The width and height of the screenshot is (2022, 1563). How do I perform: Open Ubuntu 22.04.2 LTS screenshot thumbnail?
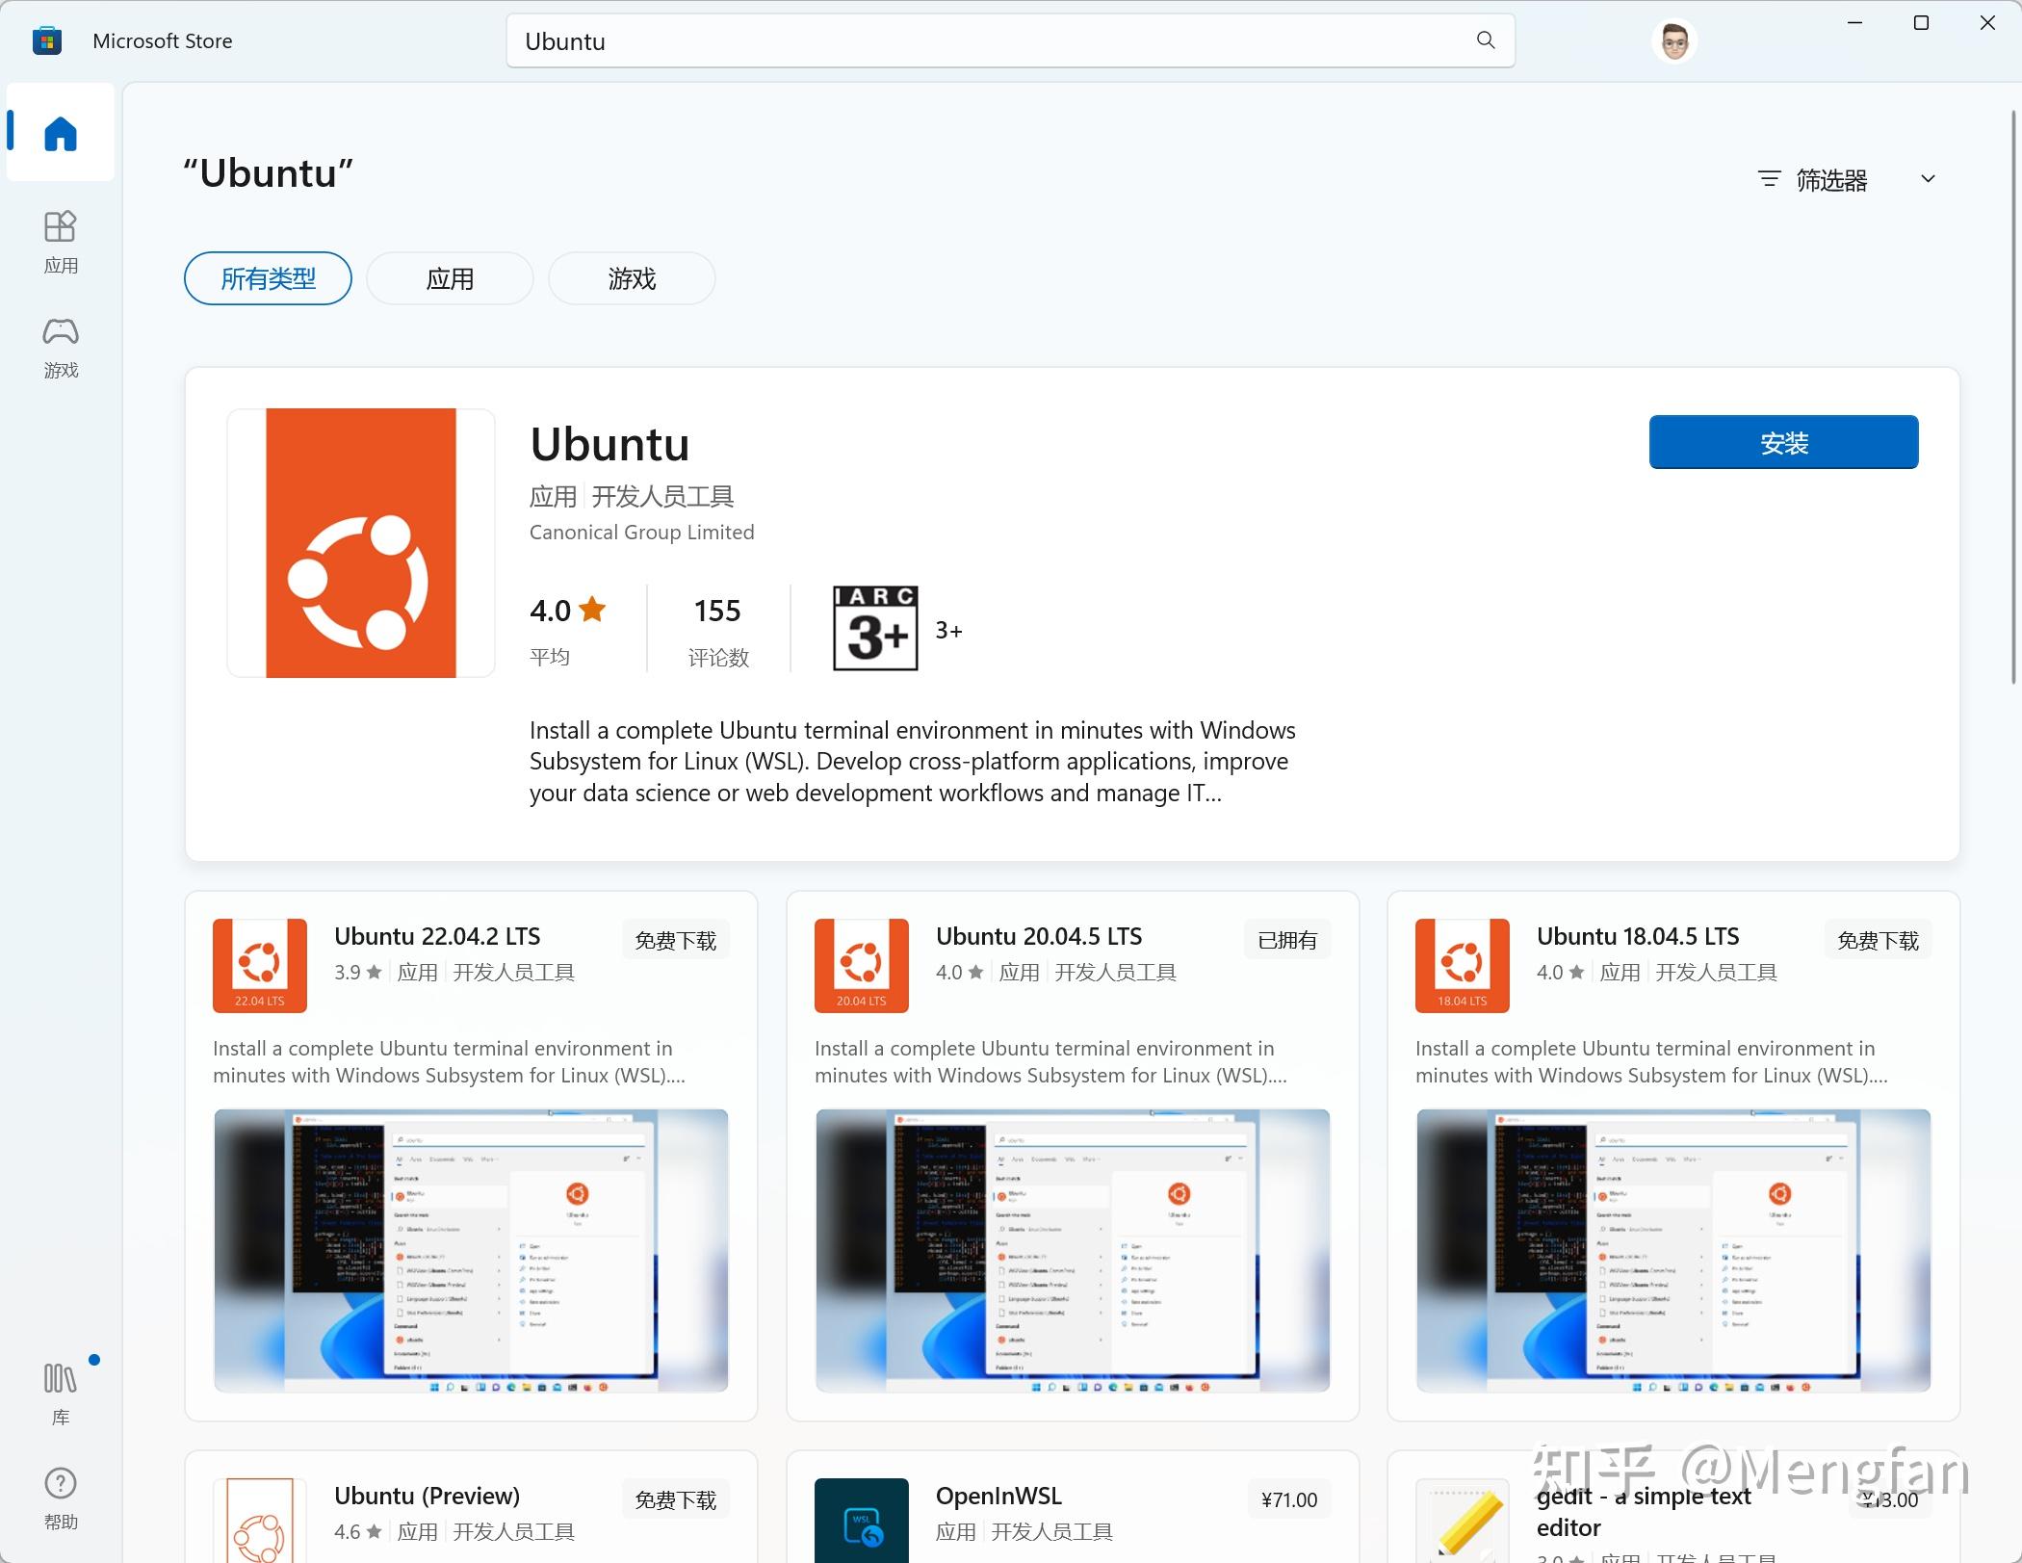(471, 1250)
